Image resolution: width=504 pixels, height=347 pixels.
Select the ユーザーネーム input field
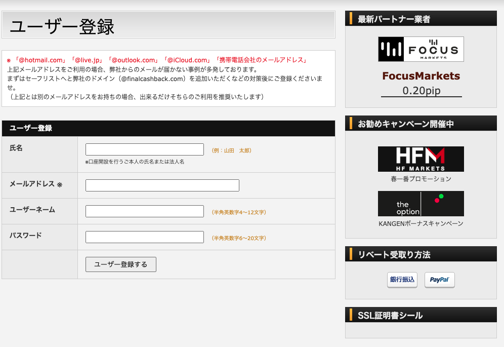point(145,211)
